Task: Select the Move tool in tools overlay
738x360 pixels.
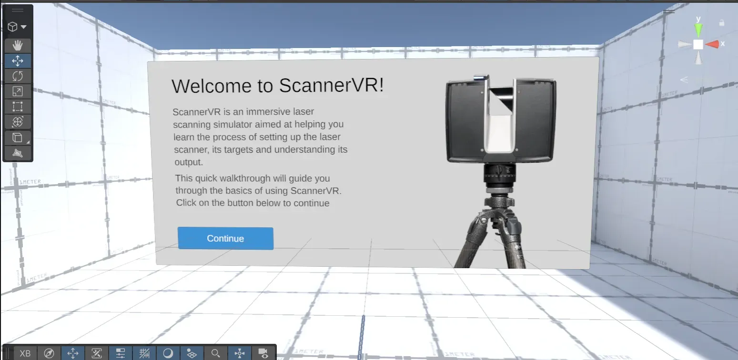Action: (18, 61)
